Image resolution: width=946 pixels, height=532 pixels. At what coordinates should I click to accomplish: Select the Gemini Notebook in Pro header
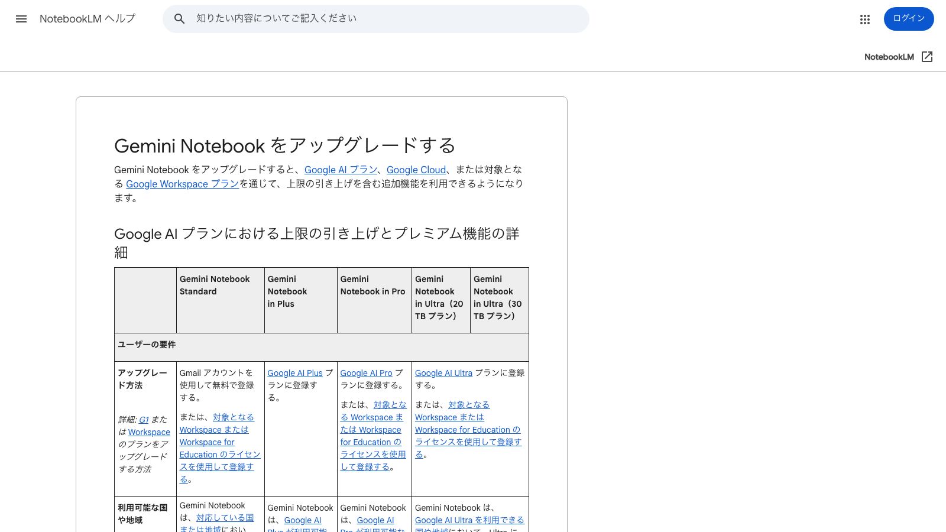(374, 300)
